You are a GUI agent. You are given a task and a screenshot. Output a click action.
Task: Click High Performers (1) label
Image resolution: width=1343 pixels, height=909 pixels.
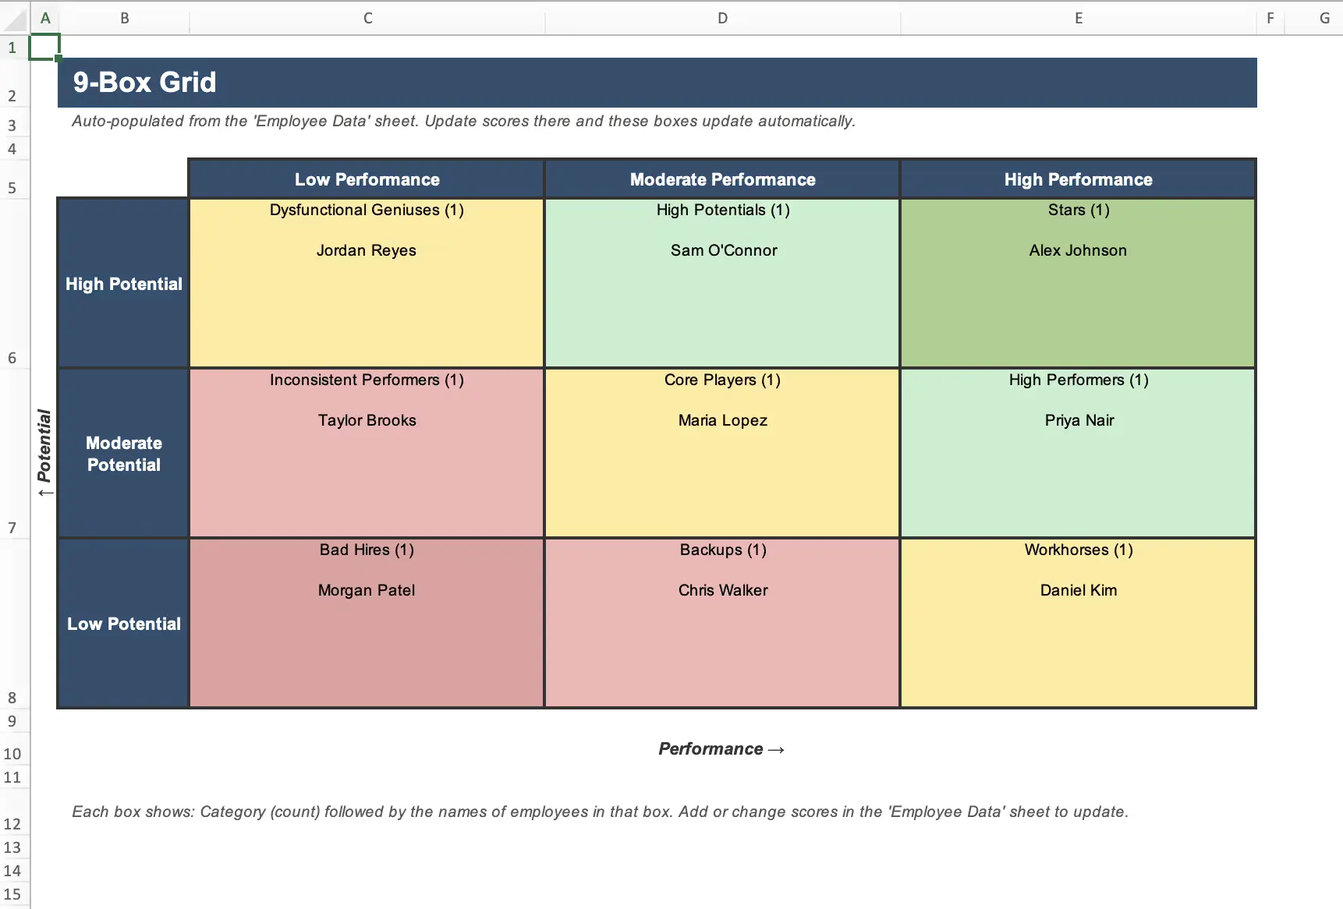coord(1079,380)
